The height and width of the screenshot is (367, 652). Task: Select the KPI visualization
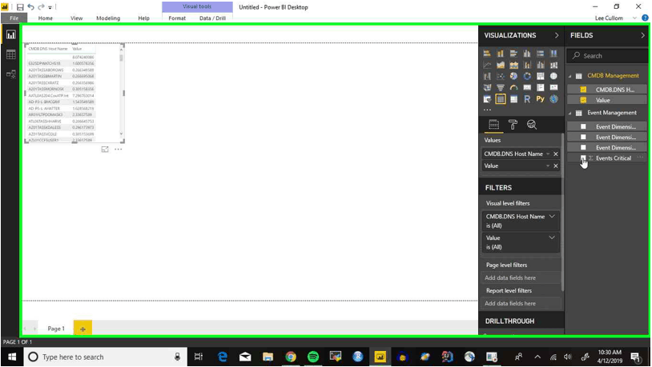coord(553,88)
